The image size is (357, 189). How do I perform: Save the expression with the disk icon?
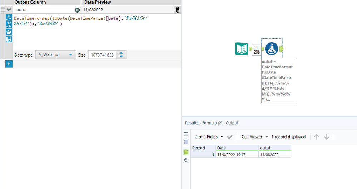[9, 39]
